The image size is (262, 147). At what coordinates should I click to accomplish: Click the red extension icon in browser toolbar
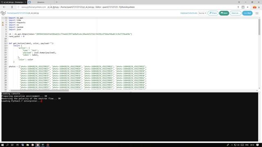(255, 7)
